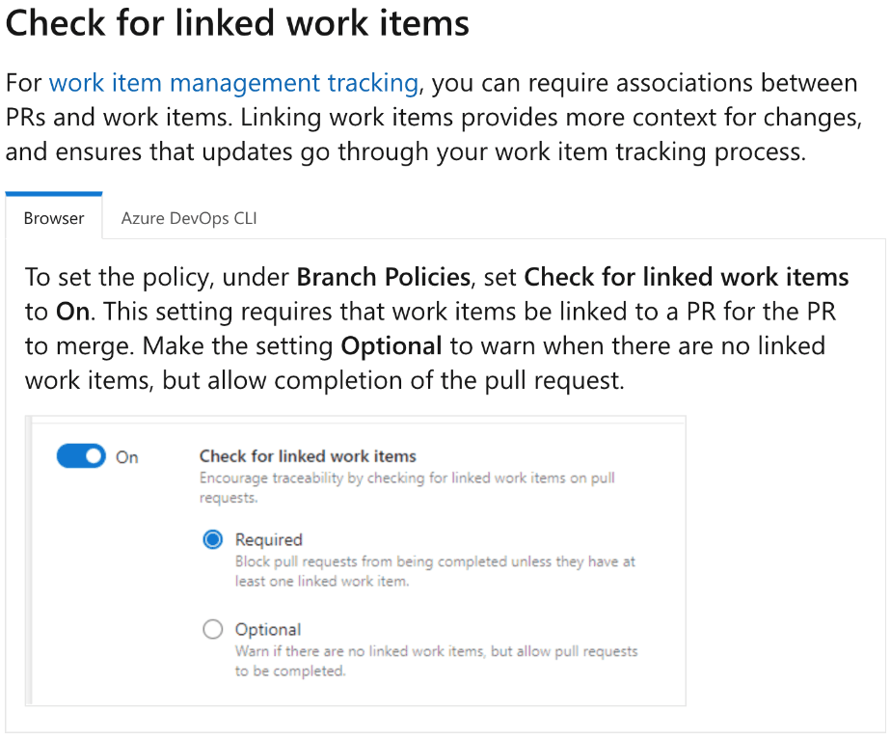The width and height of the screenshot is (891, 740).
Task: Select the Required radio button
Action: 213,539
